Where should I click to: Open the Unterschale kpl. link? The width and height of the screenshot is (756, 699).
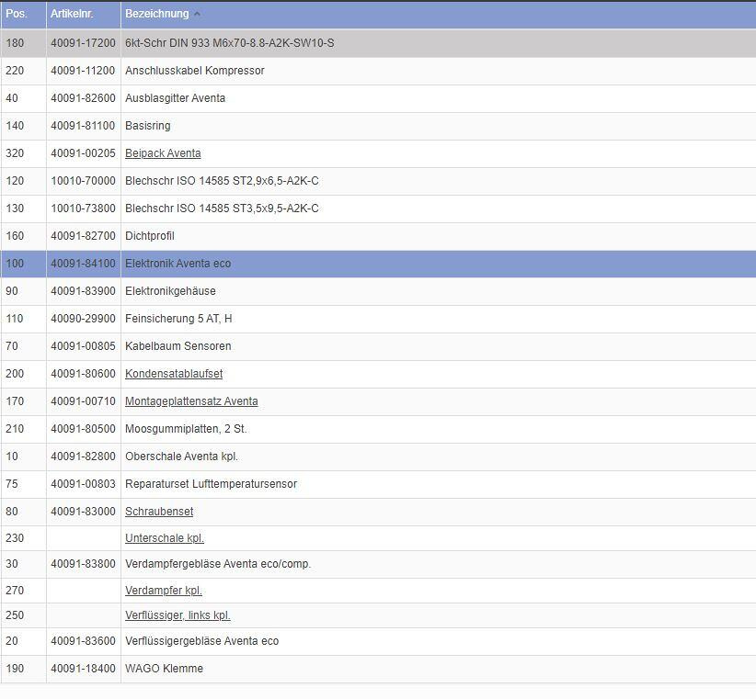(x=165, y=538)
